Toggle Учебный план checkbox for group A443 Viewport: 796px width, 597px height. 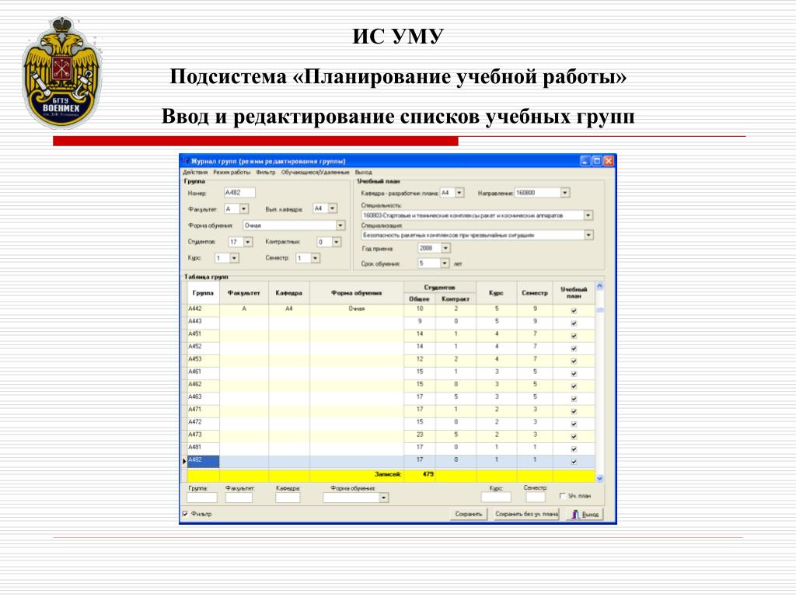pos(574,323)
